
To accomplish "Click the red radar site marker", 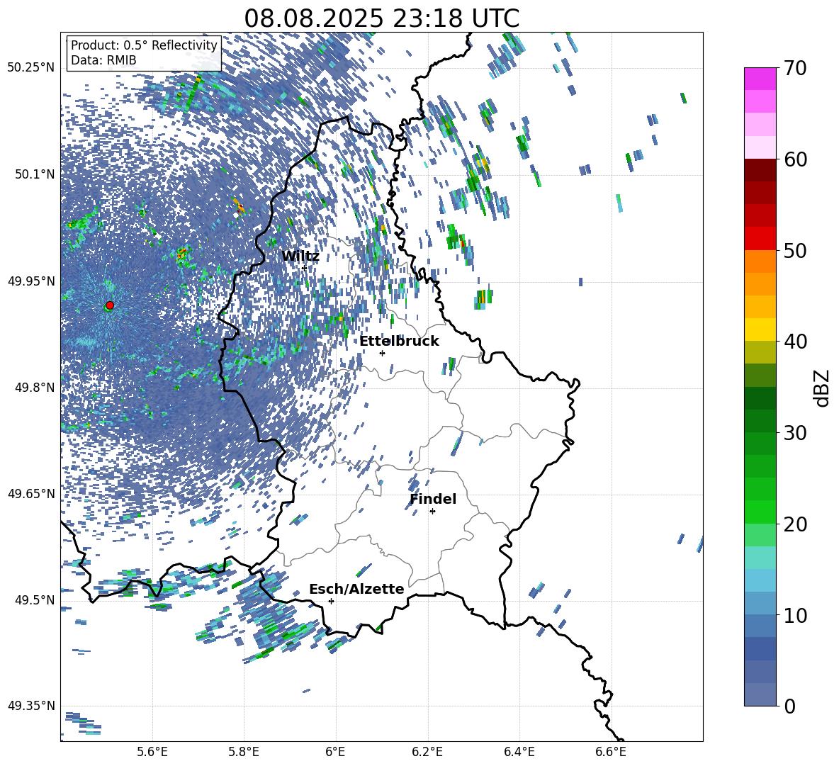I will [110, 305].
